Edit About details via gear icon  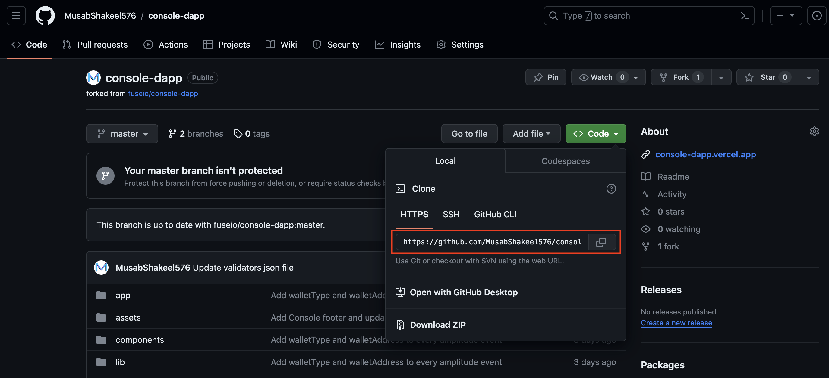tap(814, 131)
